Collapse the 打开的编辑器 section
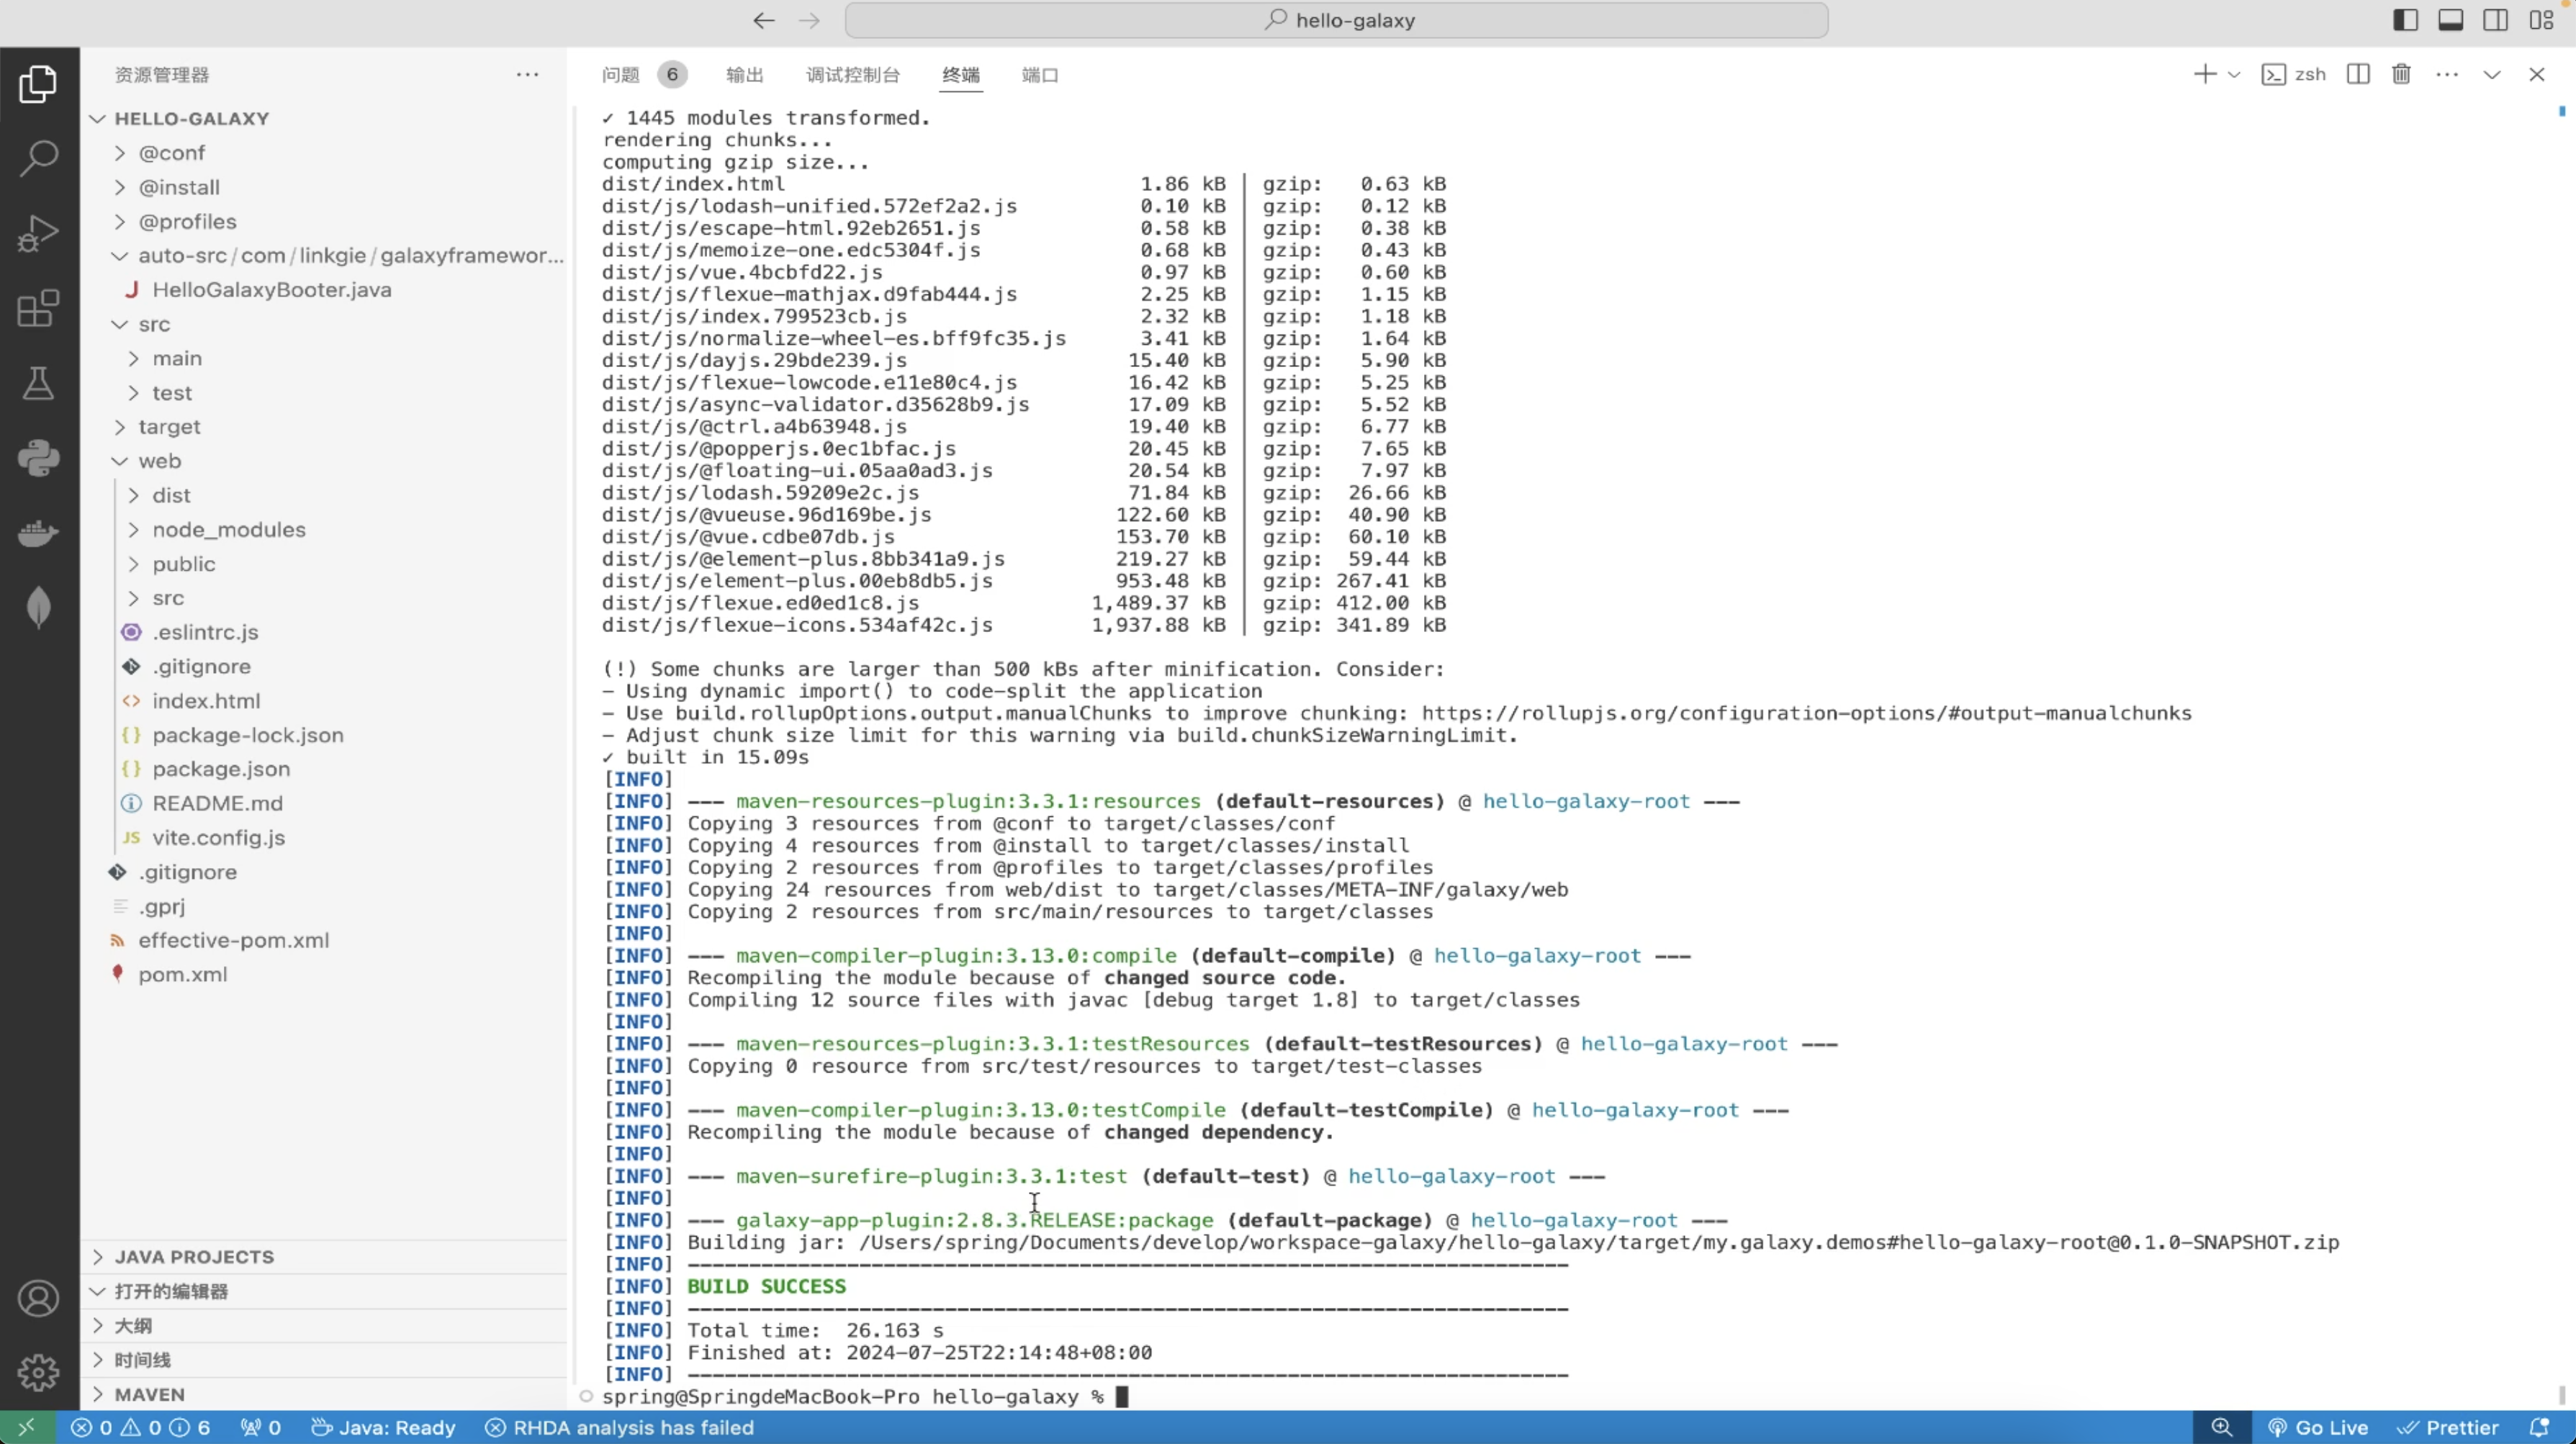 click(x=325, y=1291)
